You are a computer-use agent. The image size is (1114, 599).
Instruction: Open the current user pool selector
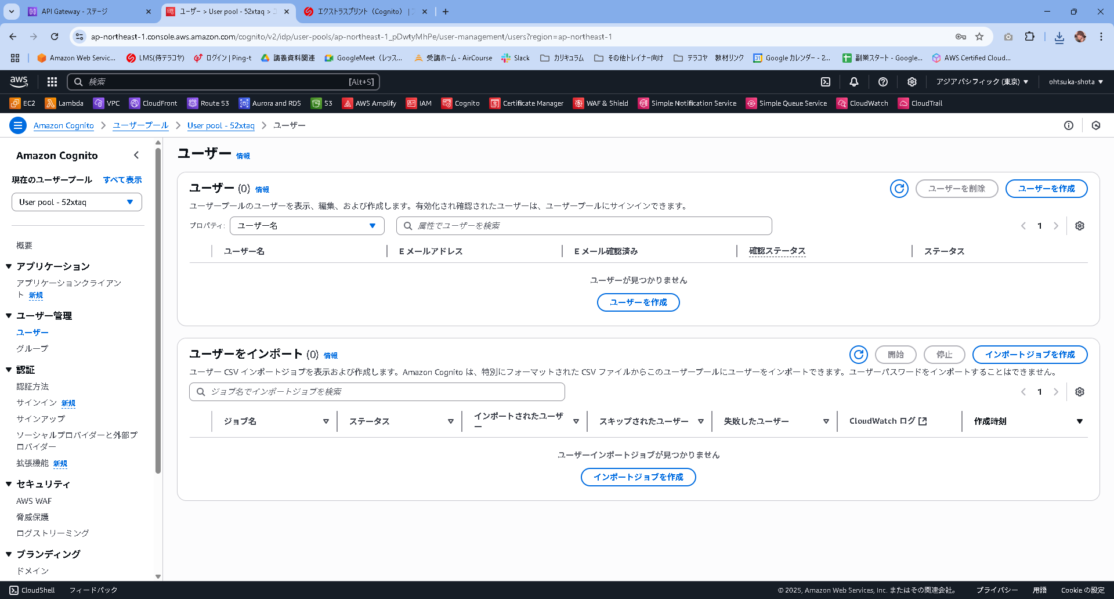77,201
